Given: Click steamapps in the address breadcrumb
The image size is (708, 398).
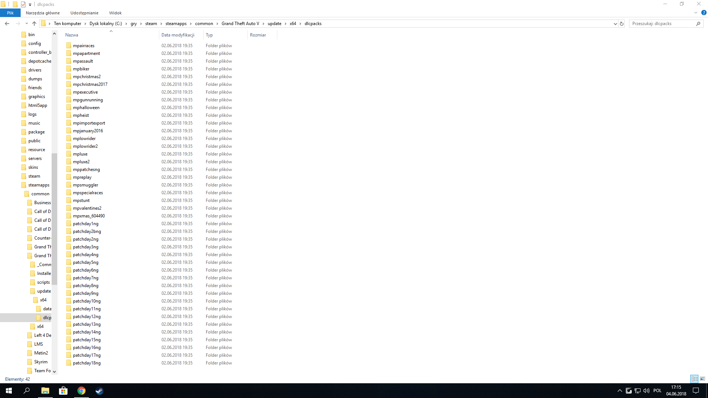Looking at the screenshot, I should point(176,24).
